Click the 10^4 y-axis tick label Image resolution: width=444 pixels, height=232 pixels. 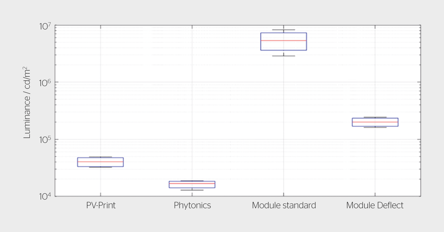[46, 196]
